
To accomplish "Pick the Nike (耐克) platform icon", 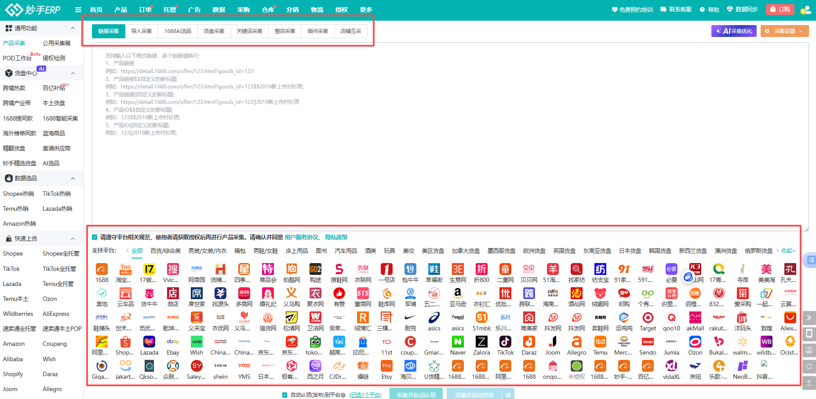I will (410, 318).
